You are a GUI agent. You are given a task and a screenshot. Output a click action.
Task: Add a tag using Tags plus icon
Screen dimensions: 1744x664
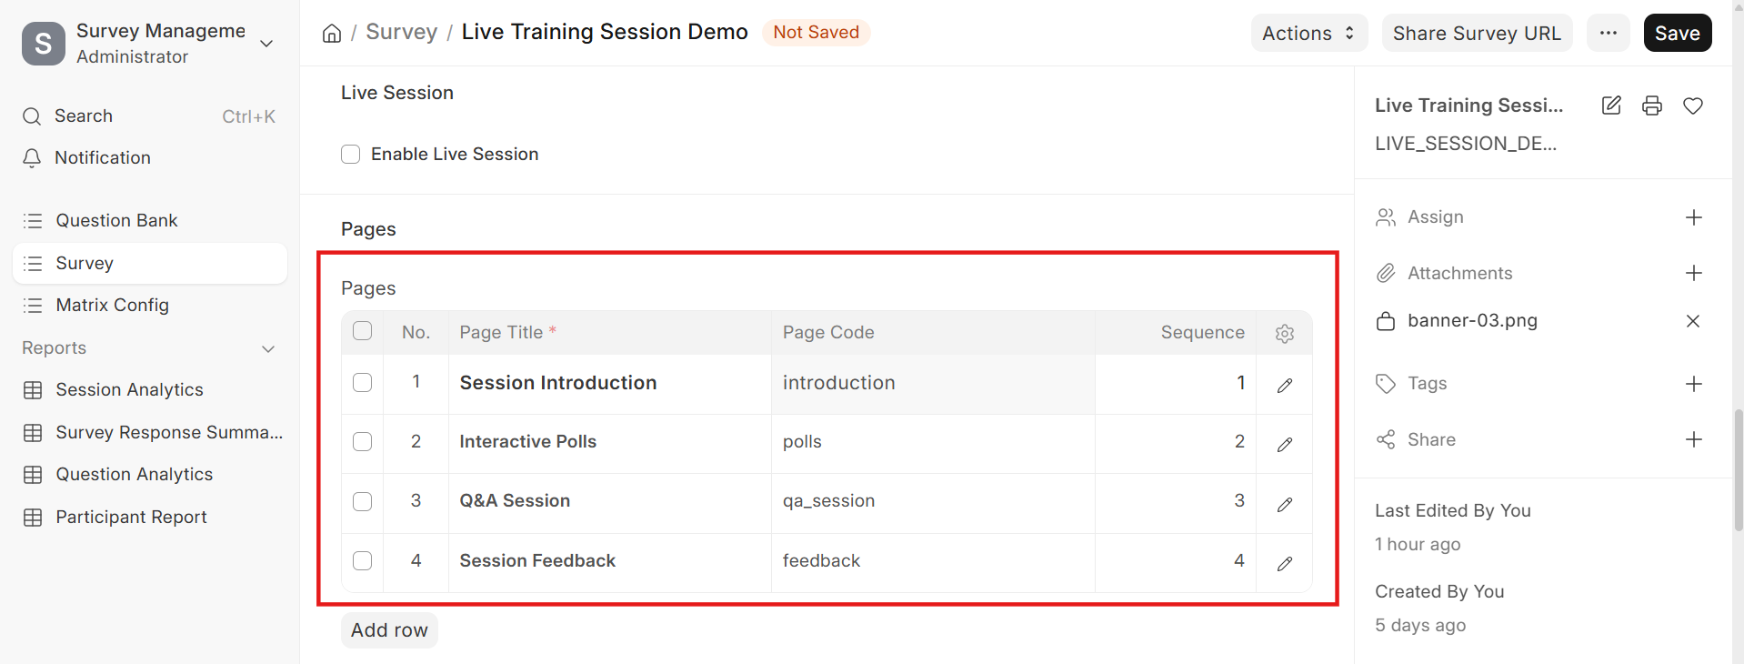pyautogui.click(x=1693, y=384)
